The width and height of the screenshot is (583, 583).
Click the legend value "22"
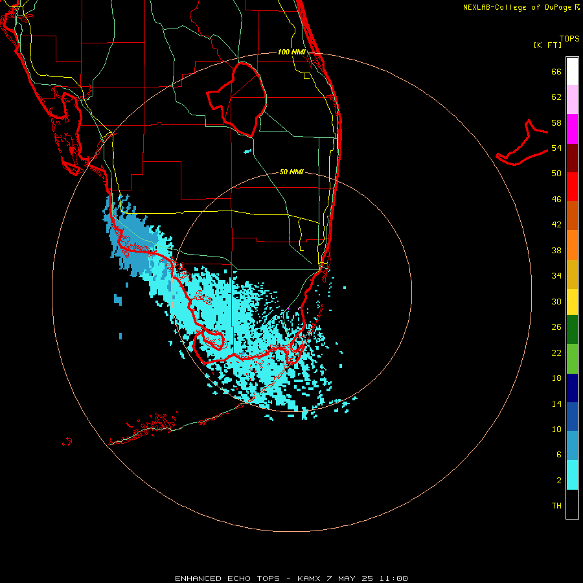point(556,352)
